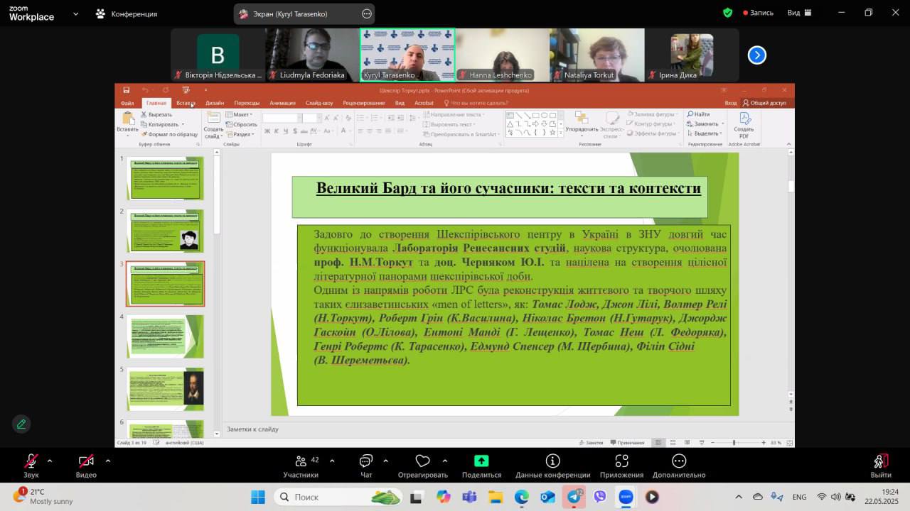Image resolution: width=910 pixels, height=511 pixels.
Task: Expand audio options arrow next to Звук
Action: (x=50, y=461)
